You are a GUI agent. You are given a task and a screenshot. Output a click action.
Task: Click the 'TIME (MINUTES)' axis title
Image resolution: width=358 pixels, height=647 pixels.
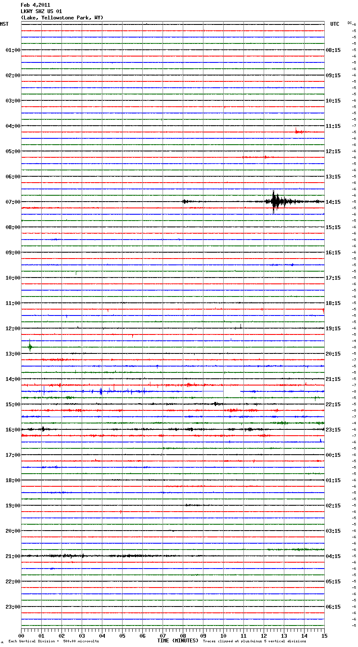[178, 641]
